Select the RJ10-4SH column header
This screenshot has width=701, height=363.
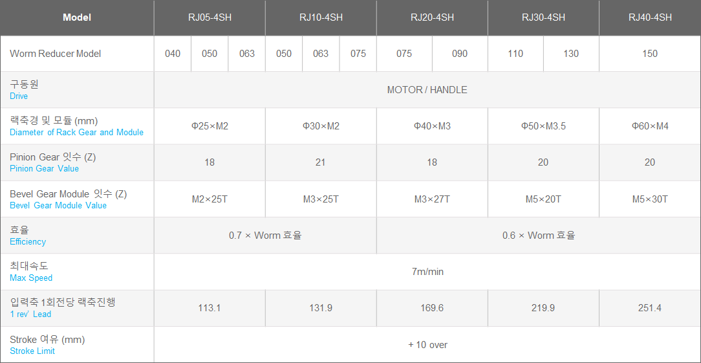321,17
